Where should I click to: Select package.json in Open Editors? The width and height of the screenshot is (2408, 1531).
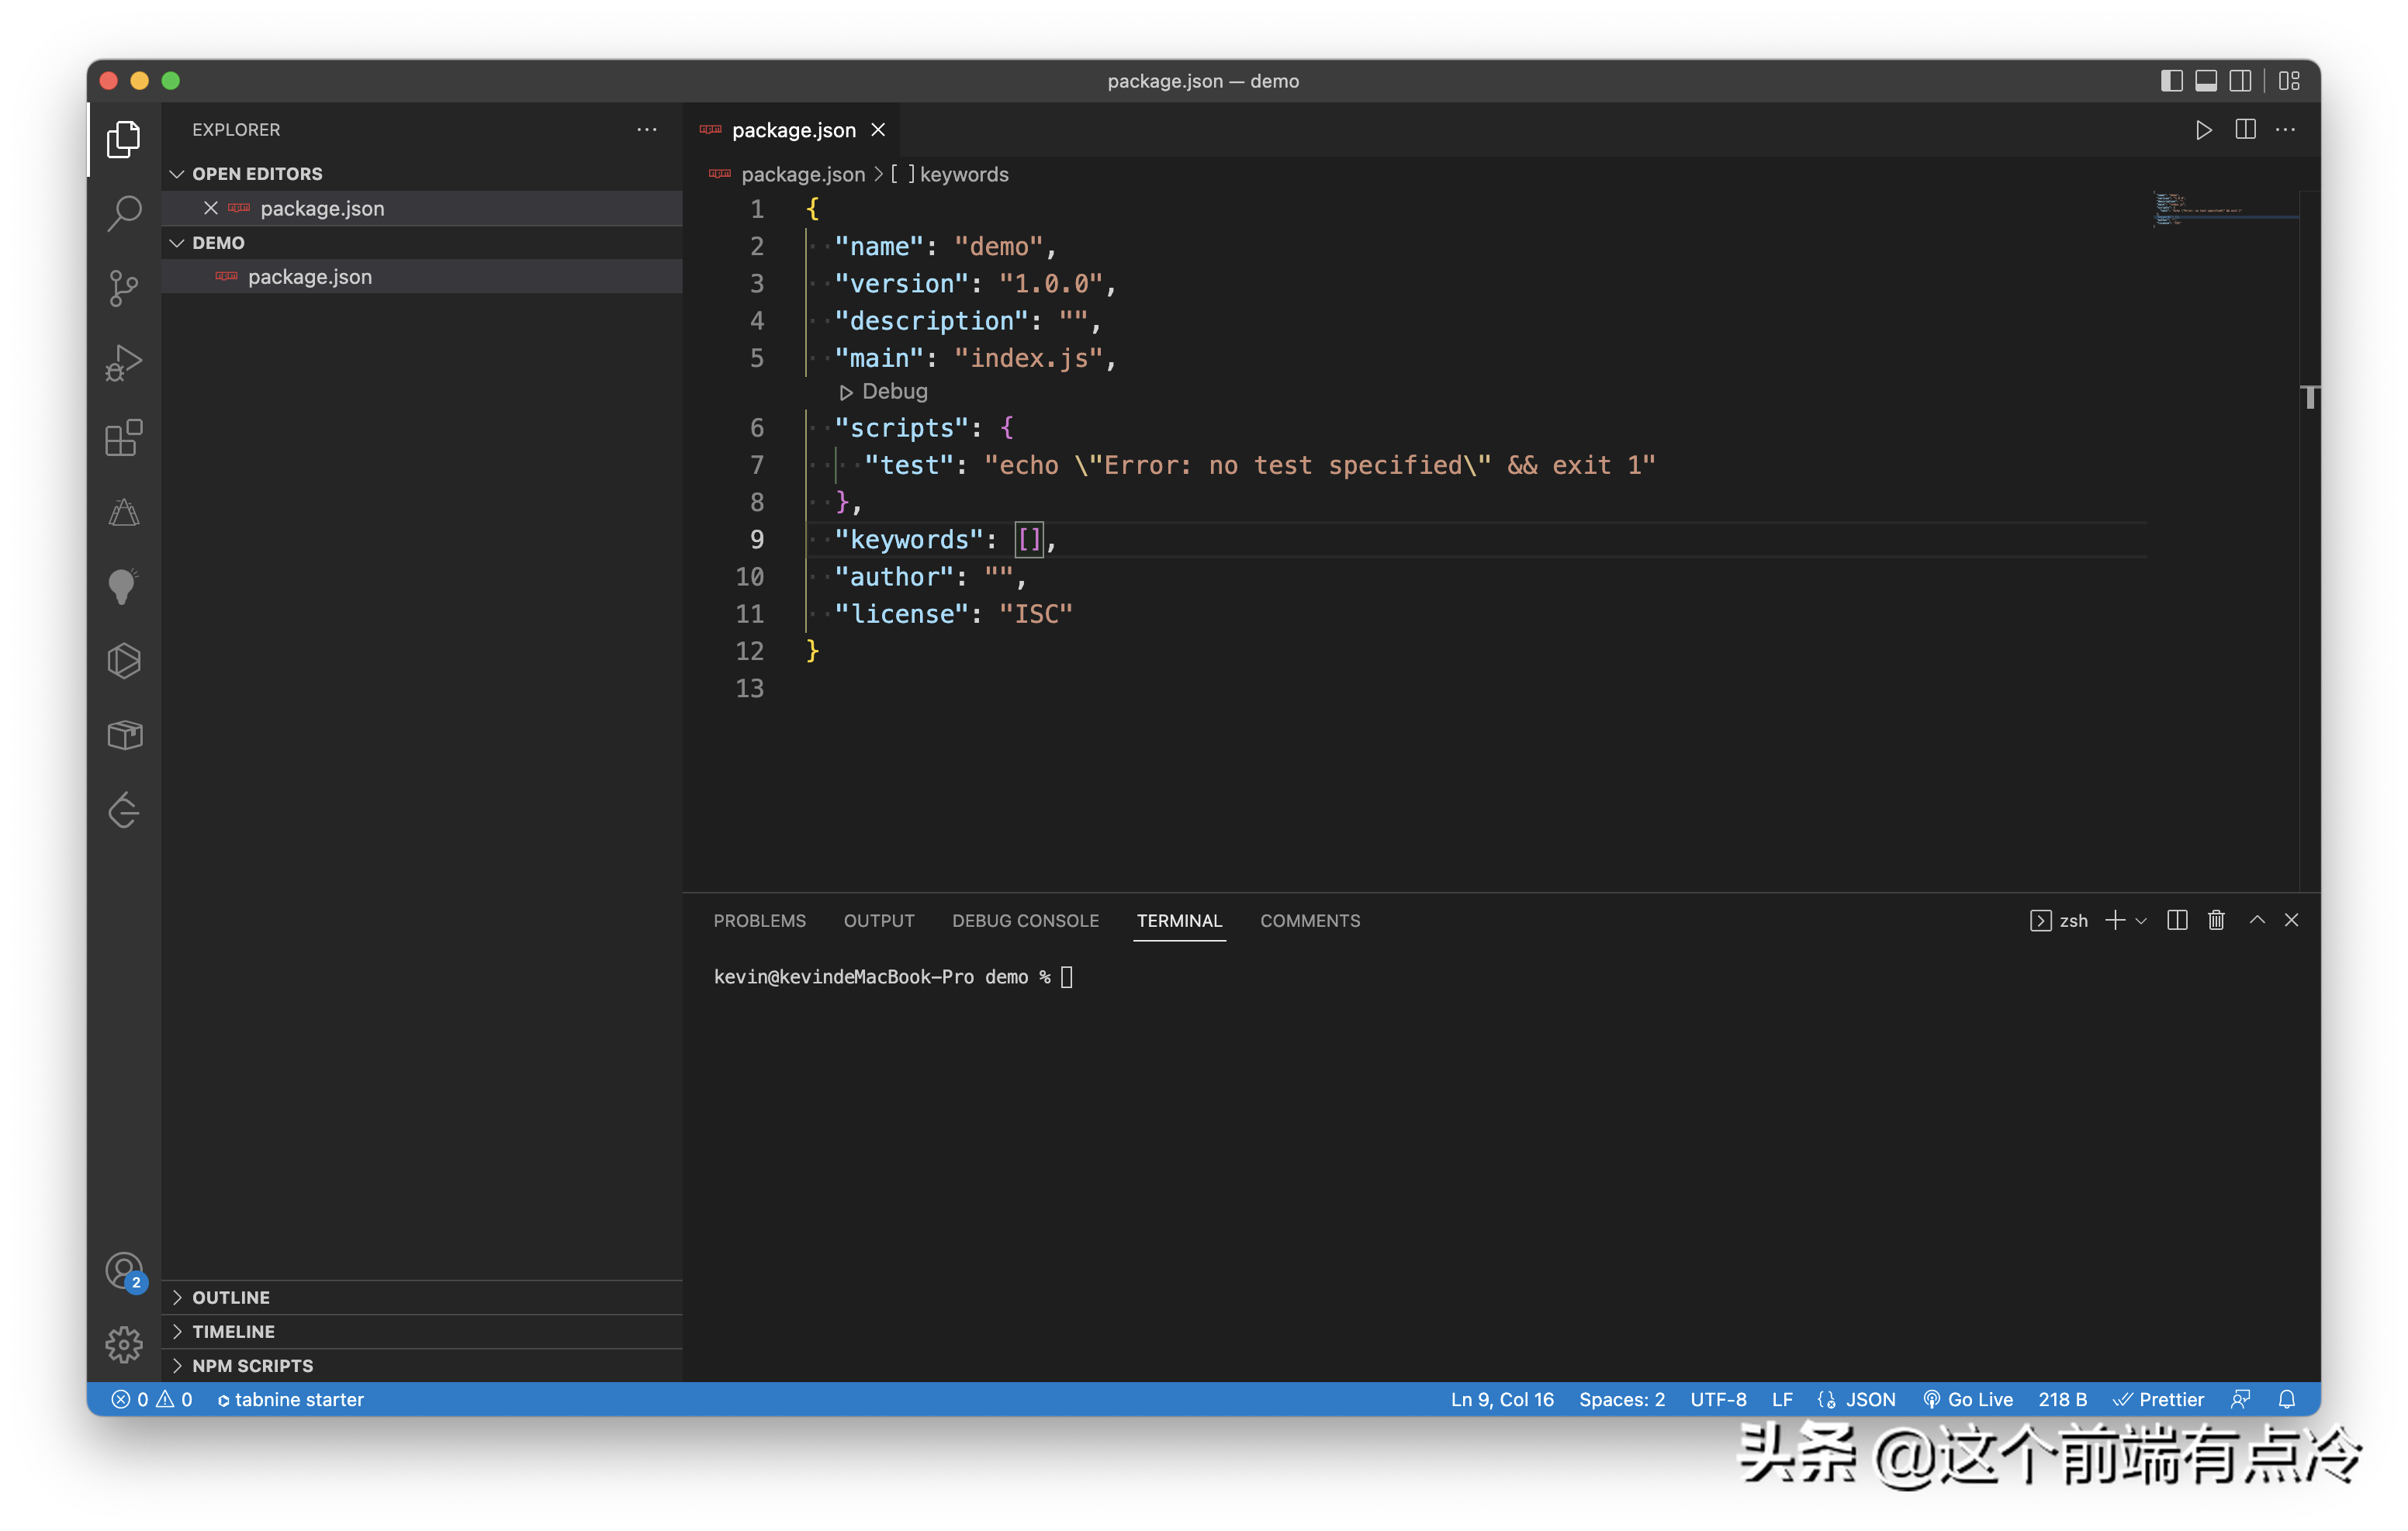click(422, 208)
